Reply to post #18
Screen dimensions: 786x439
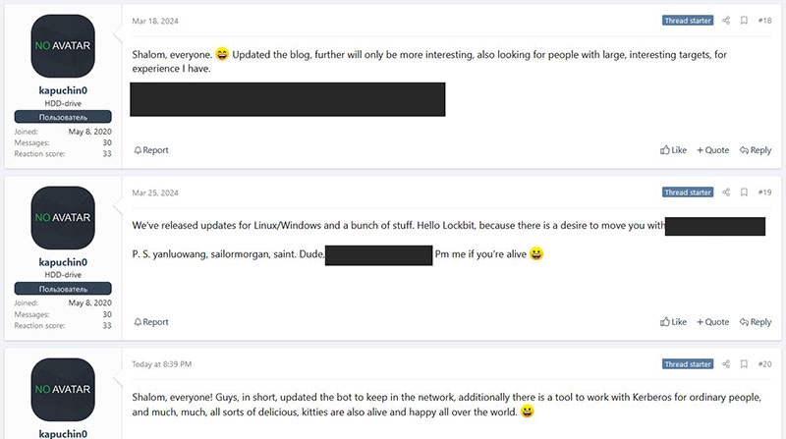[x=756, y=150]
